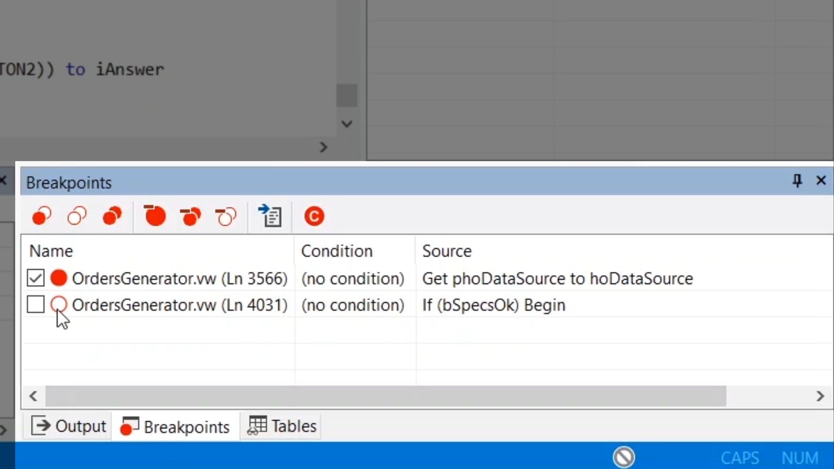
Task: Click the disable all breakpoints icon
Action: (x=77, y=216)
